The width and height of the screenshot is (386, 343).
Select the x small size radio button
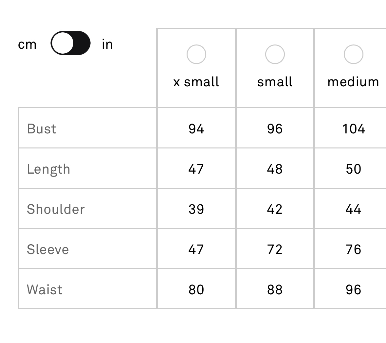(x=196, y=54)
